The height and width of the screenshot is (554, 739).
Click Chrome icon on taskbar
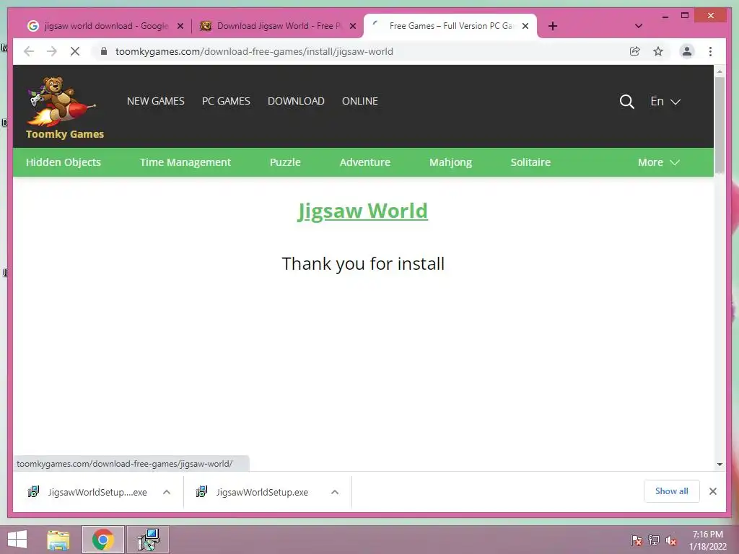(103, 540)
